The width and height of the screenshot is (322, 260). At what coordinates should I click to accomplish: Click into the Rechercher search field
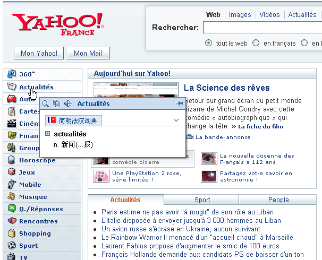coord(262,28)
